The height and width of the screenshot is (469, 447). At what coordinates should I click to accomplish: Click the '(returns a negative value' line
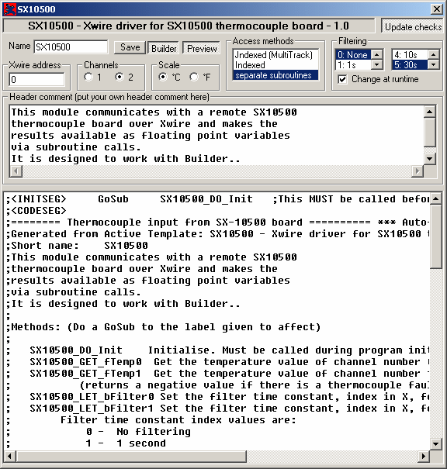255,385
